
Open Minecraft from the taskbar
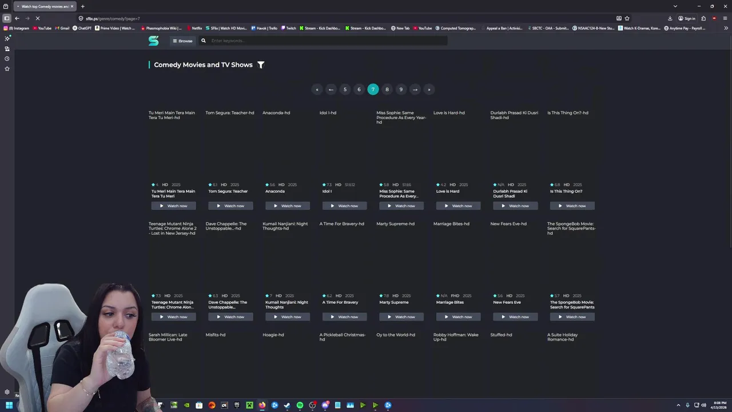249,405
